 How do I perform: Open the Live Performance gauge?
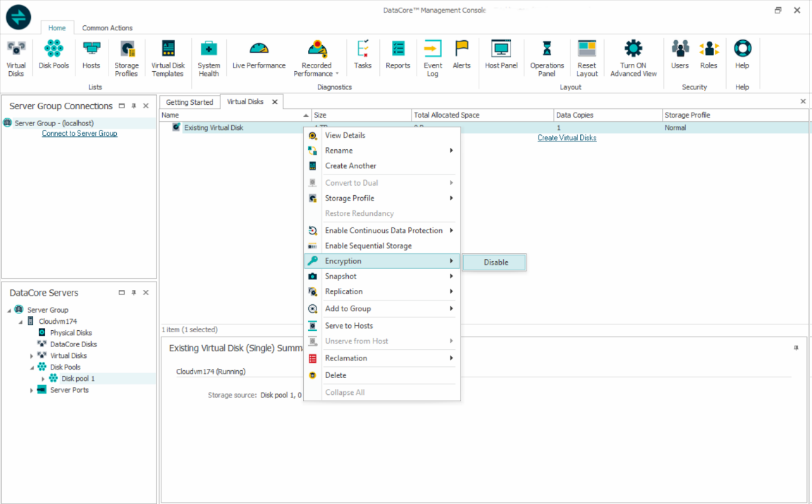click(259, 56)
